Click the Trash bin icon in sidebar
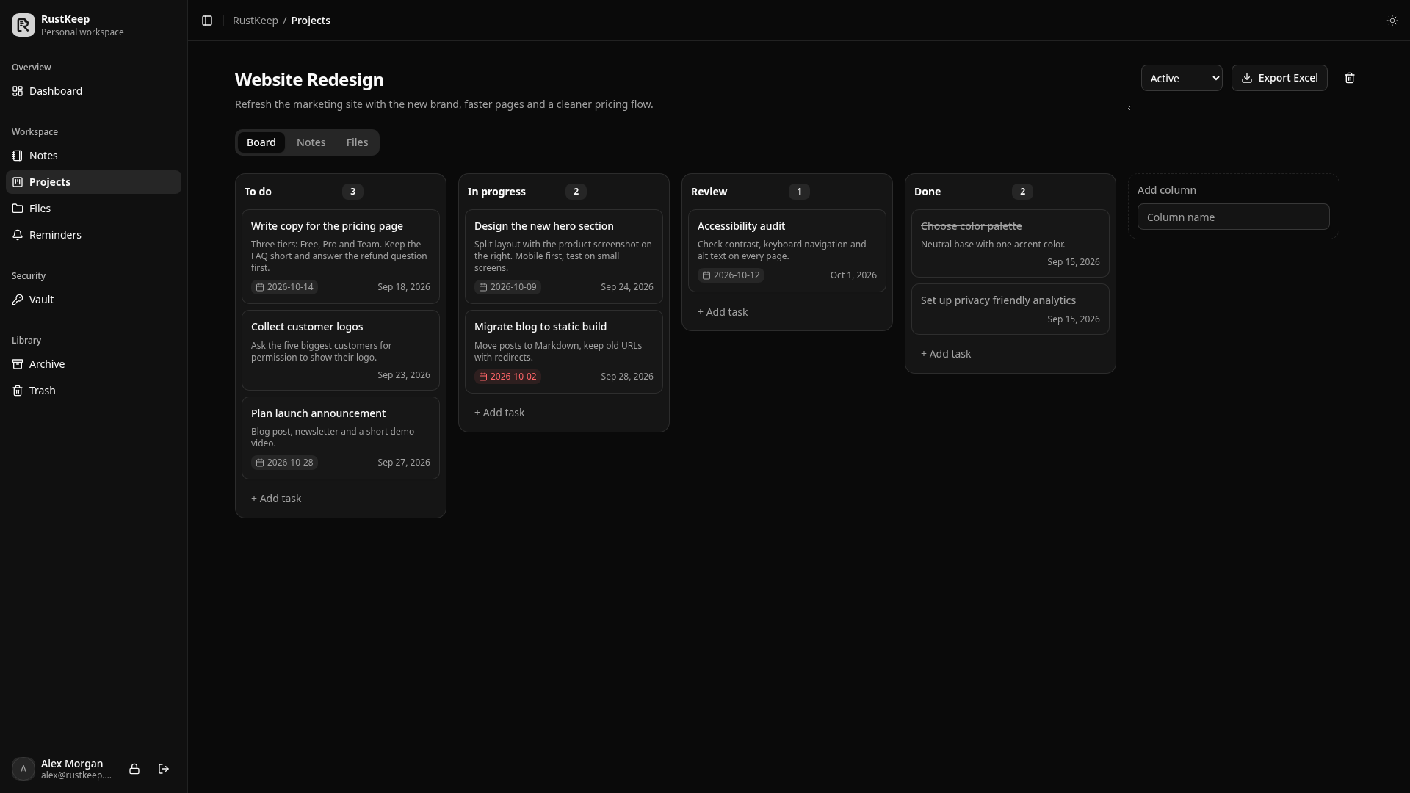The width and height of the screenshot is (1410, 793). [x=18, y=391]
